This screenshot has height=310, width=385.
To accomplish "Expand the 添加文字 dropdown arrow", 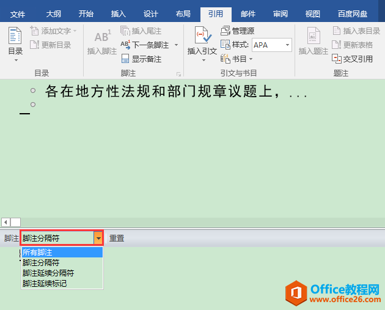I will click(75, 31).
